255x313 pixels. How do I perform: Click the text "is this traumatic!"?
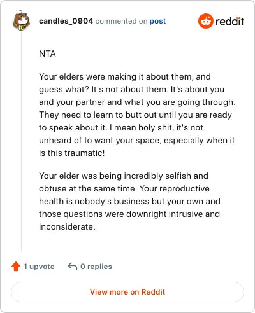(x=72, y=153)
